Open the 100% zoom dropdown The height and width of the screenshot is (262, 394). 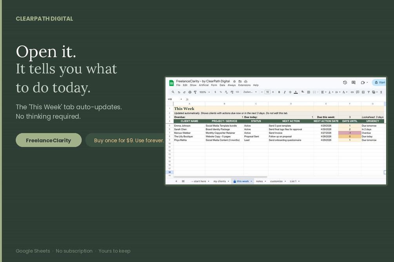[205, 92]
